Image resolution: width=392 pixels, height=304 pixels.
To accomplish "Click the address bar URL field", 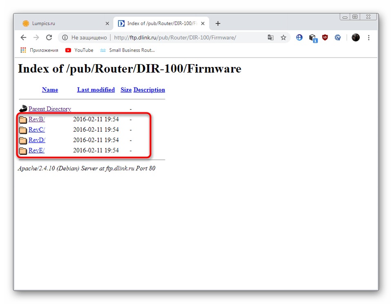I will tap(175, 38).
